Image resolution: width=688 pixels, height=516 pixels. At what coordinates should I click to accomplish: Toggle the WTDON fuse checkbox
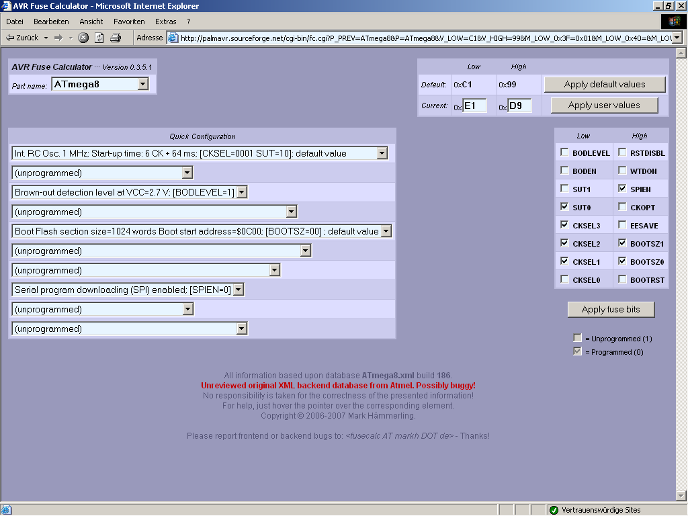click(x=622, y=170)
